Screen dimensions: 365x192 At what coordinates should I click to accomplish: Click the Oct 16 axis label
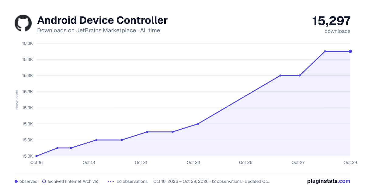(x=36, y=162)
